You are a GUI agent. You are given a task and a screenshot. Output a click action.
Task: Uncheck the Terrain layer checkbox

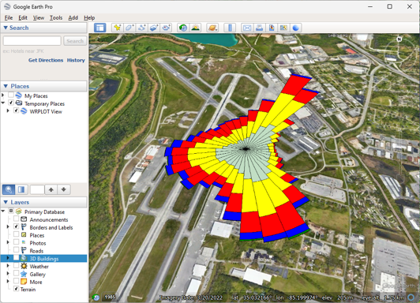click(16, 289)
